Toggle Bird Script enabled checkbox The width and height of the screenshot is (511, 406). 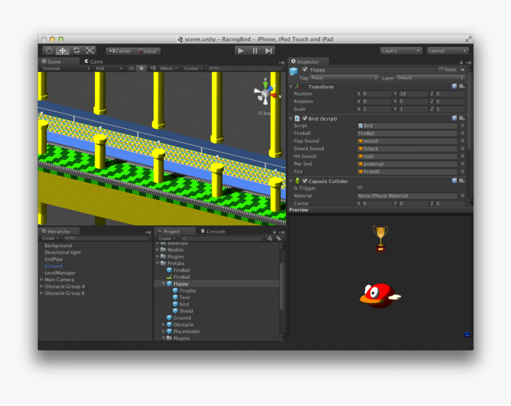[x=305, y=118]
